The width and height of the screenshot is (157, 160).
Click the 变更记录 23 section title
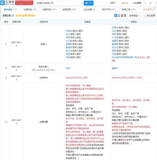point(8,16)
